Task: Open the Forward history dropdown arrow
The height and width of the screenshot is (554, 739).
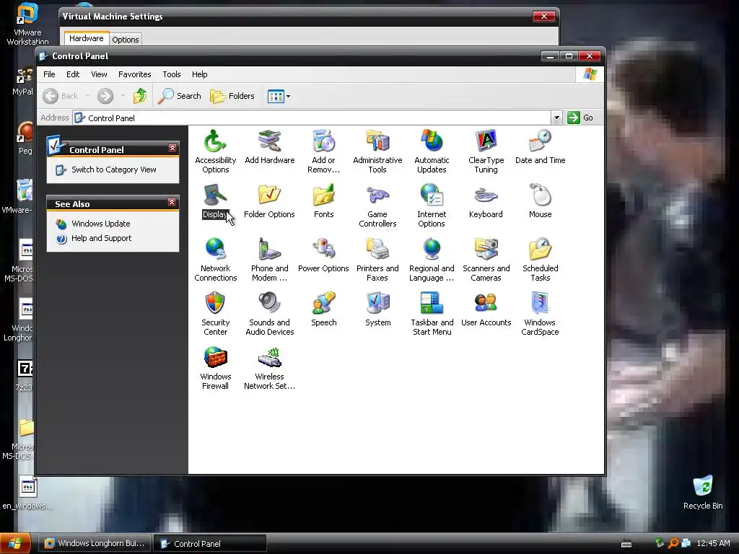Action: coord(123,96)
